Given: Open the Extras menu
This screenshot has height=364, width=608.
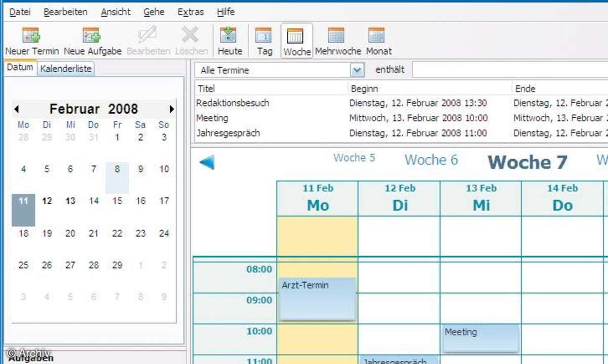Looking at the screenshot, I should [x=191, y=12].
